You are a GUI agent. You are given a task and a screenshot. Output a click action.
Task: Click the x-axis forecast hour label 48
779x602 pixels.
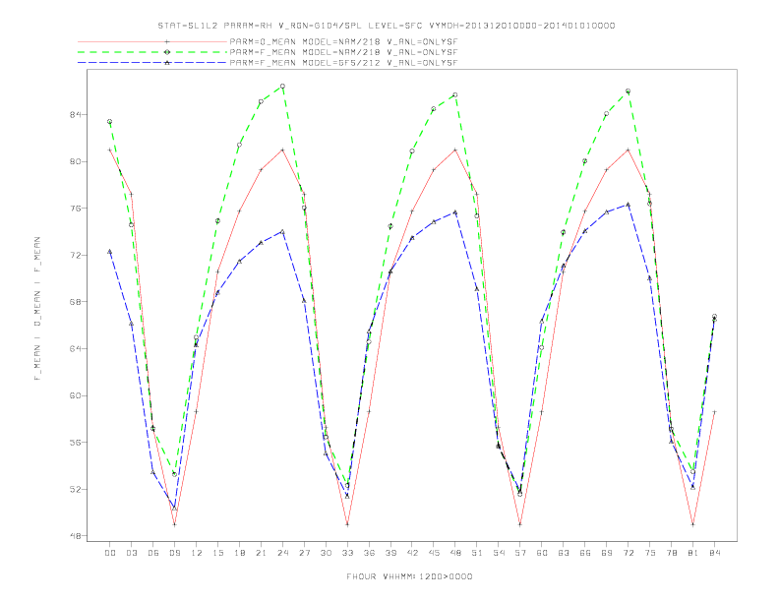point(455,553)
